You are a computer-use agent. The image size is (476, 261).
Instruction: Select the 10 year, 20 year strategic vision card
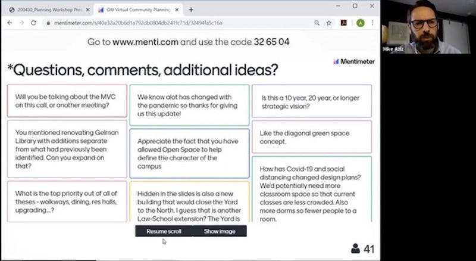(x=312, y=101)
